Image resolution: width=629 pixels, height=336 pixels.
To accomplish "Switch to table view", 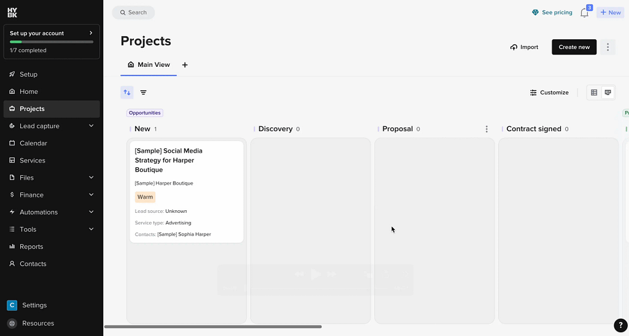I will [594, 93].
